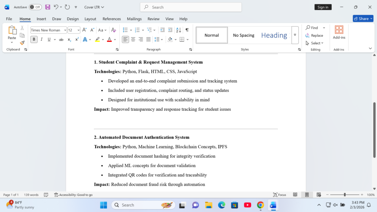Toggle Superscript formatting

[x=77, y=39]
